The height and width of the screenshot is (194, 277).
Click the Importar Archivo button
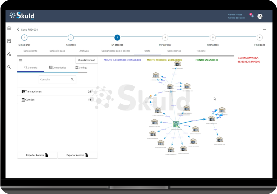tap(37, 155)
